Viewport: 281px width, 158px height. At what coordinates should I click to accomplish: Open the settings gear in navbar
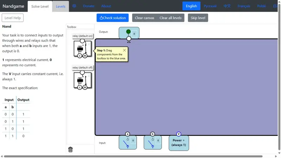click(74, 6)
